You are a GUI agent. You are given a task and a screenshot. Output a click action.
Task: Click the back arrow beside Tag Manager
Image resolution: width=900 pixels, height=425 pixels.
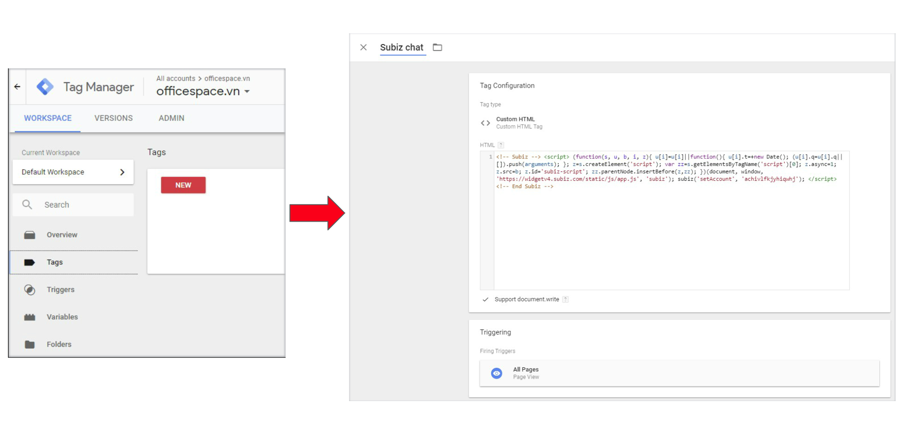(x=17, y=87)
